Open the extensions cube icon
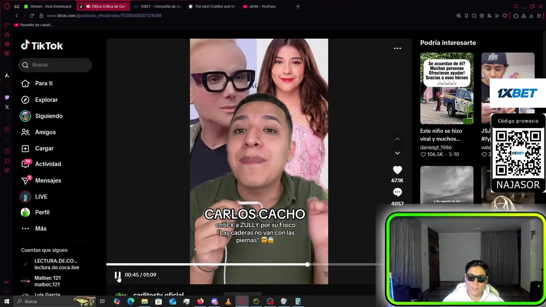Viewport: 546px width, 307px height. pyautogui.click(x=516, y=16)
